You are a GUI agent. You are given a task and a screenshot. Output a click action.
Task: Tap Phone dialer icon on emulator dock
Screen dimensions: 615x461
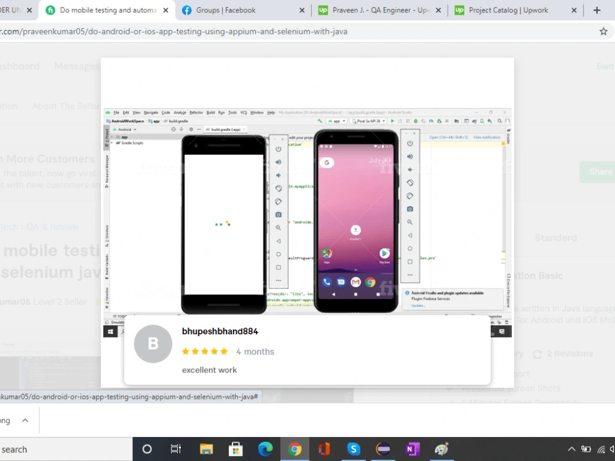pyautogui.click(x=327, y=282)
